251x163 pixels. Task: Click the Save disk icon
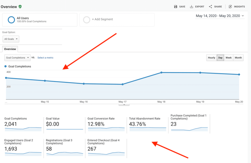click(x=175, y=7)
